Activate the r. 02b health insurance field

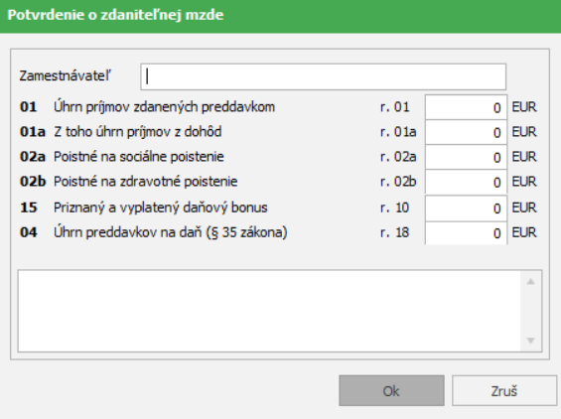(x=466, y=182)
